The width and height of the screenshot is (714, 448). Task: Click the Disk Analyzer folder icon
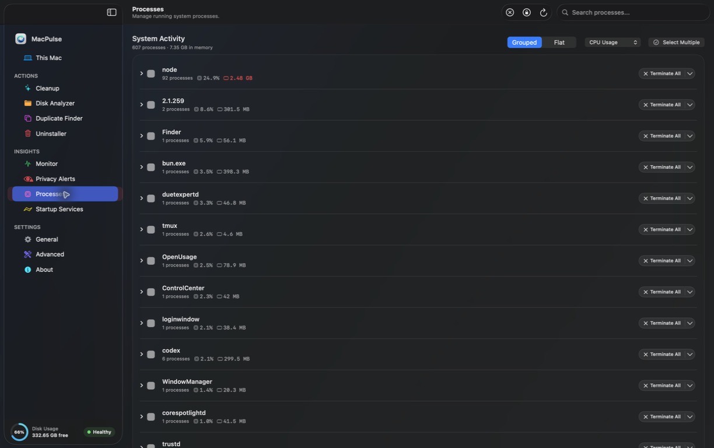pyautogui.click(x=27, y=103)
